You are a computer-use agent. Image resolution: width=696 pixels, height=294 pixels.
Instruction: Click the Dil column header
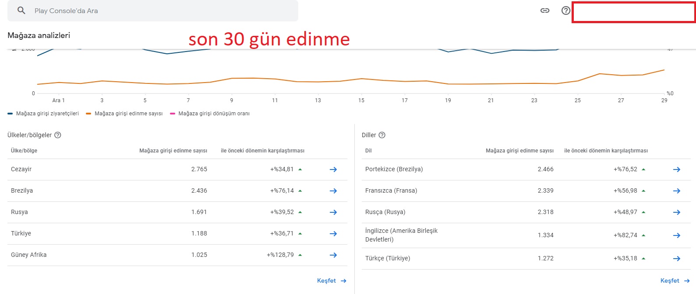click(x=368, y=151)
